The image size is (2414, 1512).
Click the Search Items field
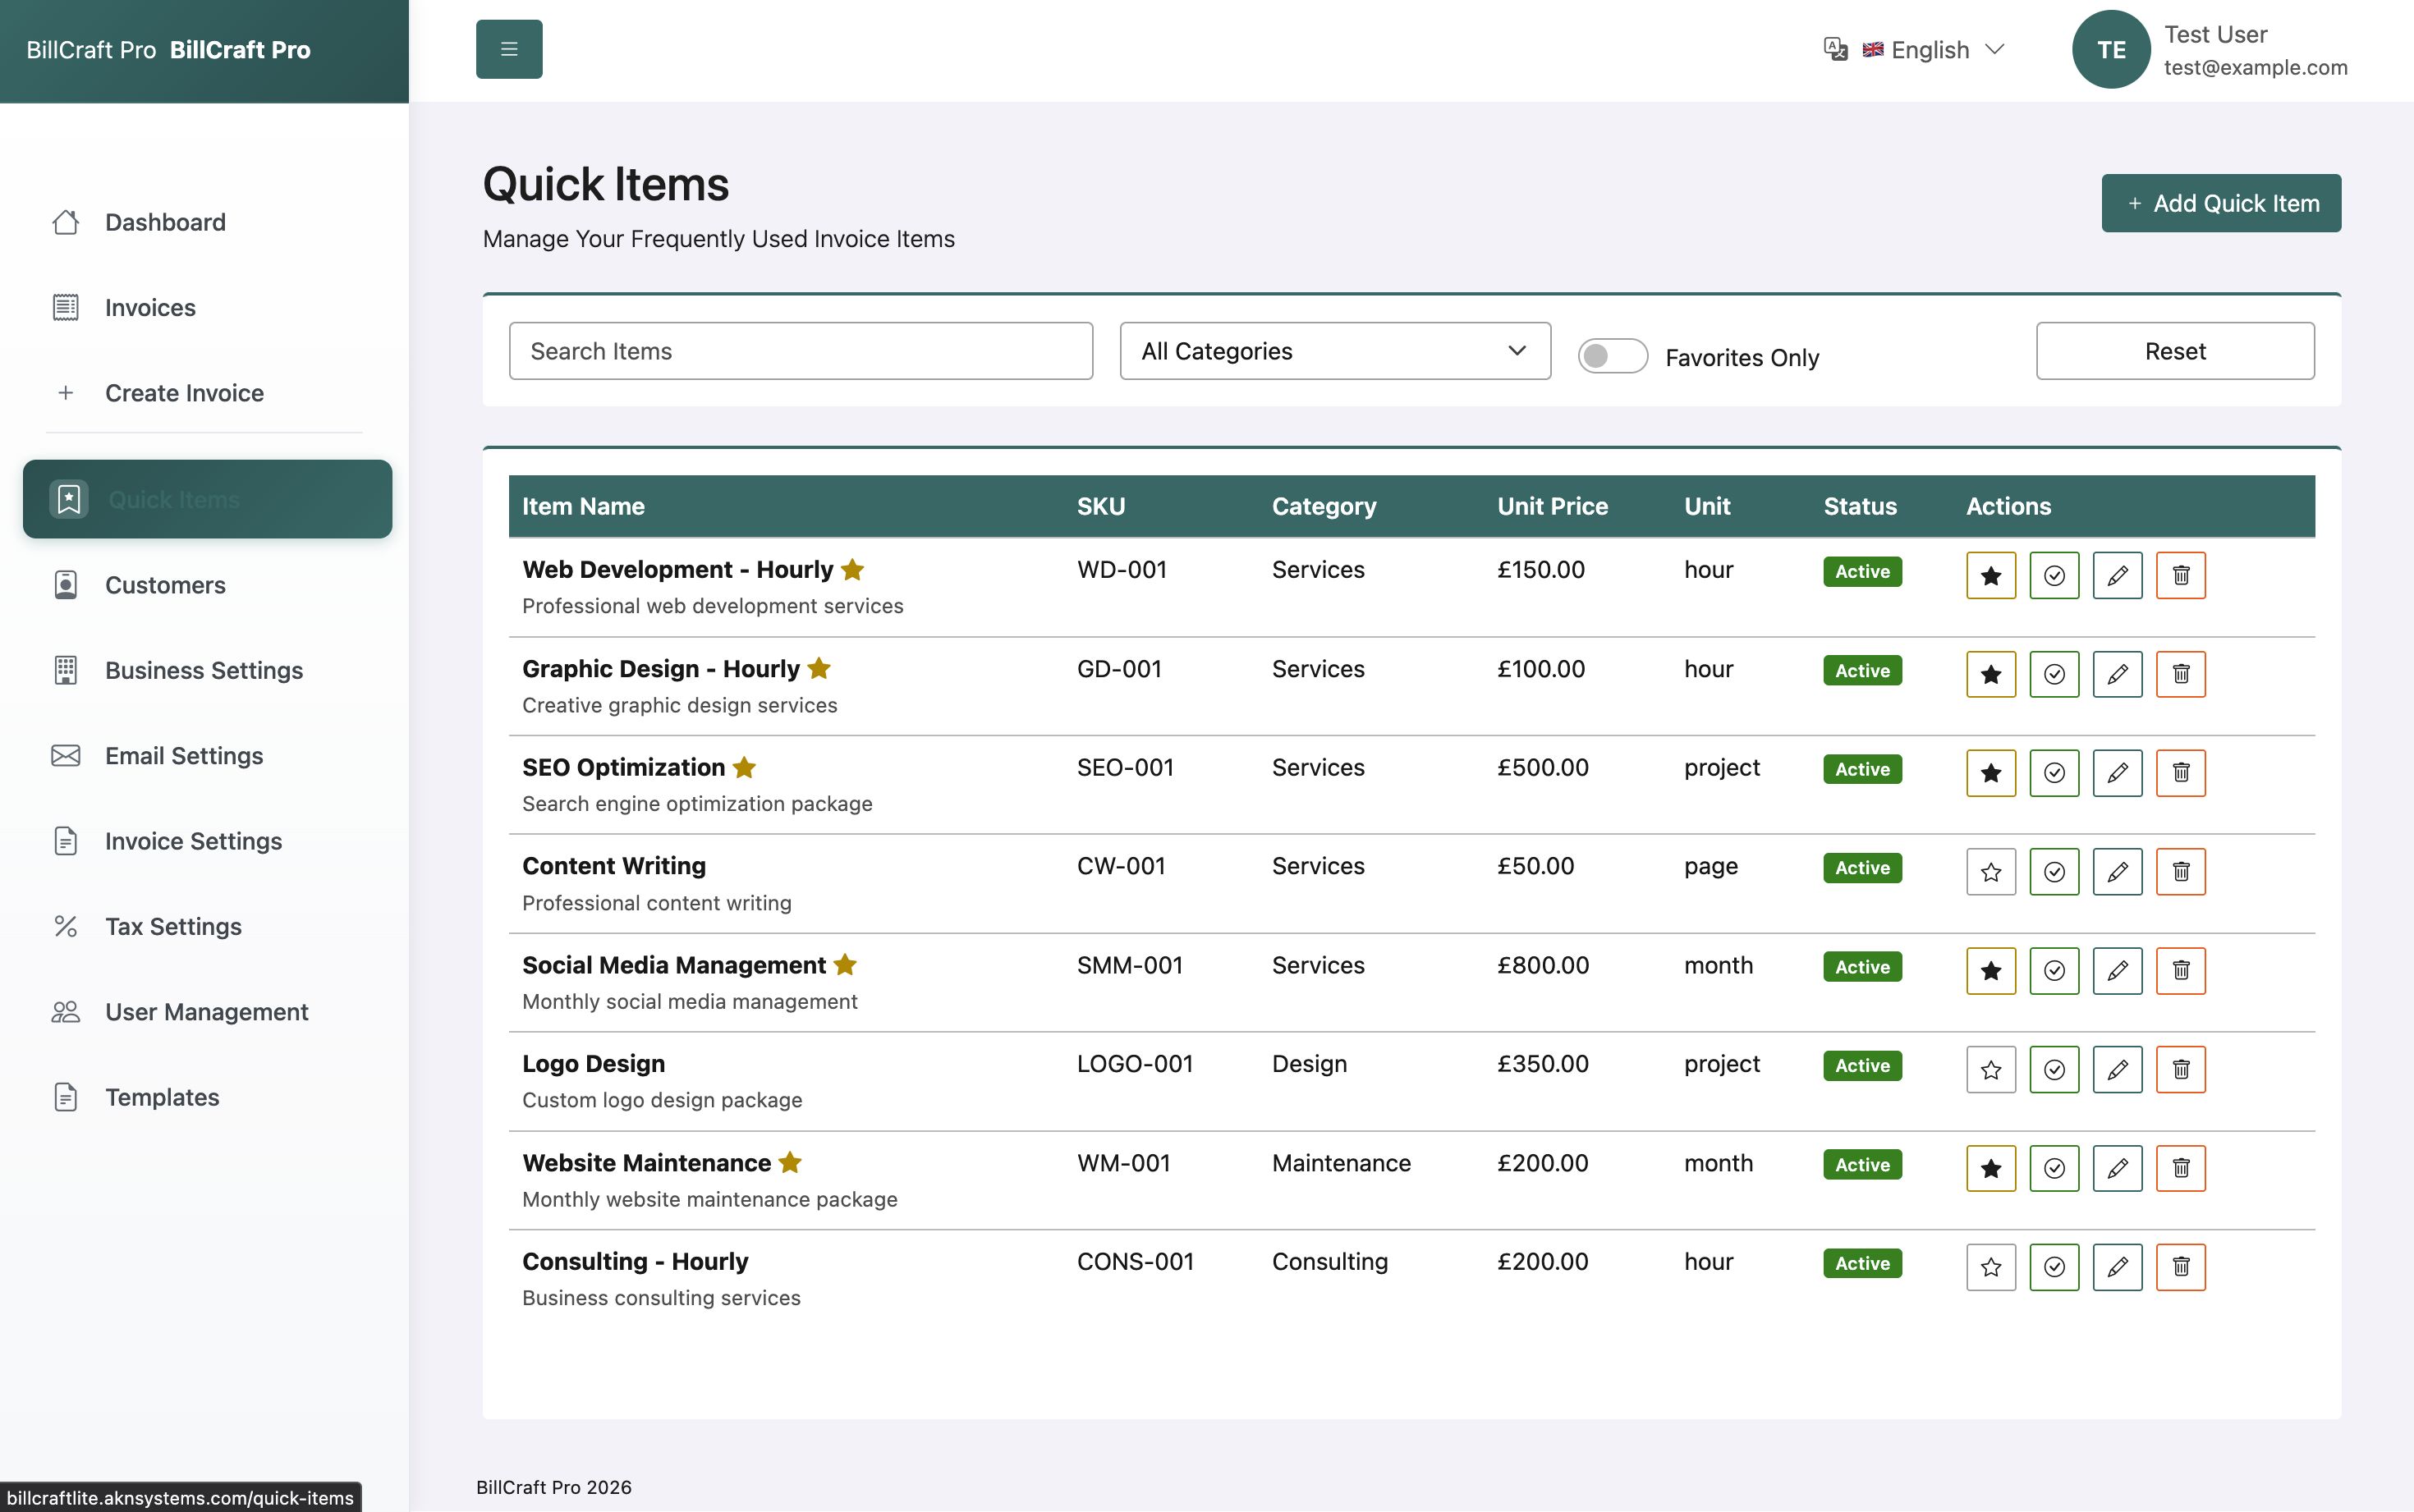pyautogui.click(x=800, y=351)
